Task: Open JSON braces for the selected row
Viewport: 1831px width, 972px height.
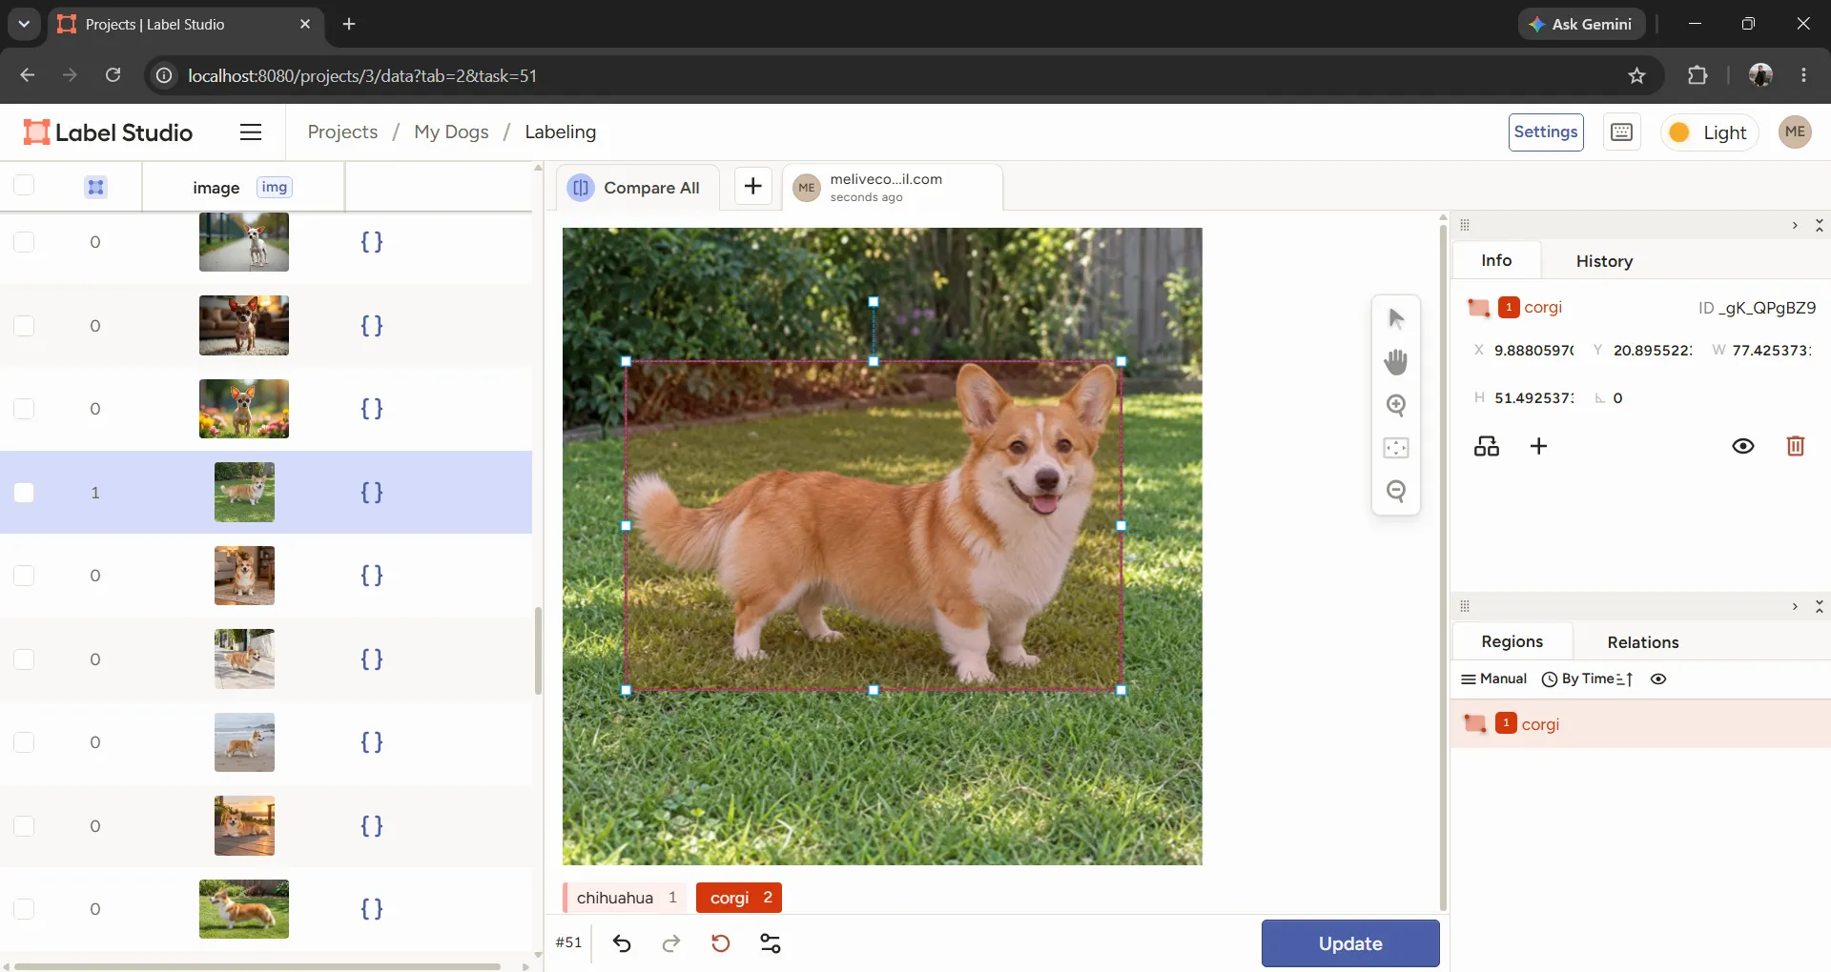Action: point(372,493)
